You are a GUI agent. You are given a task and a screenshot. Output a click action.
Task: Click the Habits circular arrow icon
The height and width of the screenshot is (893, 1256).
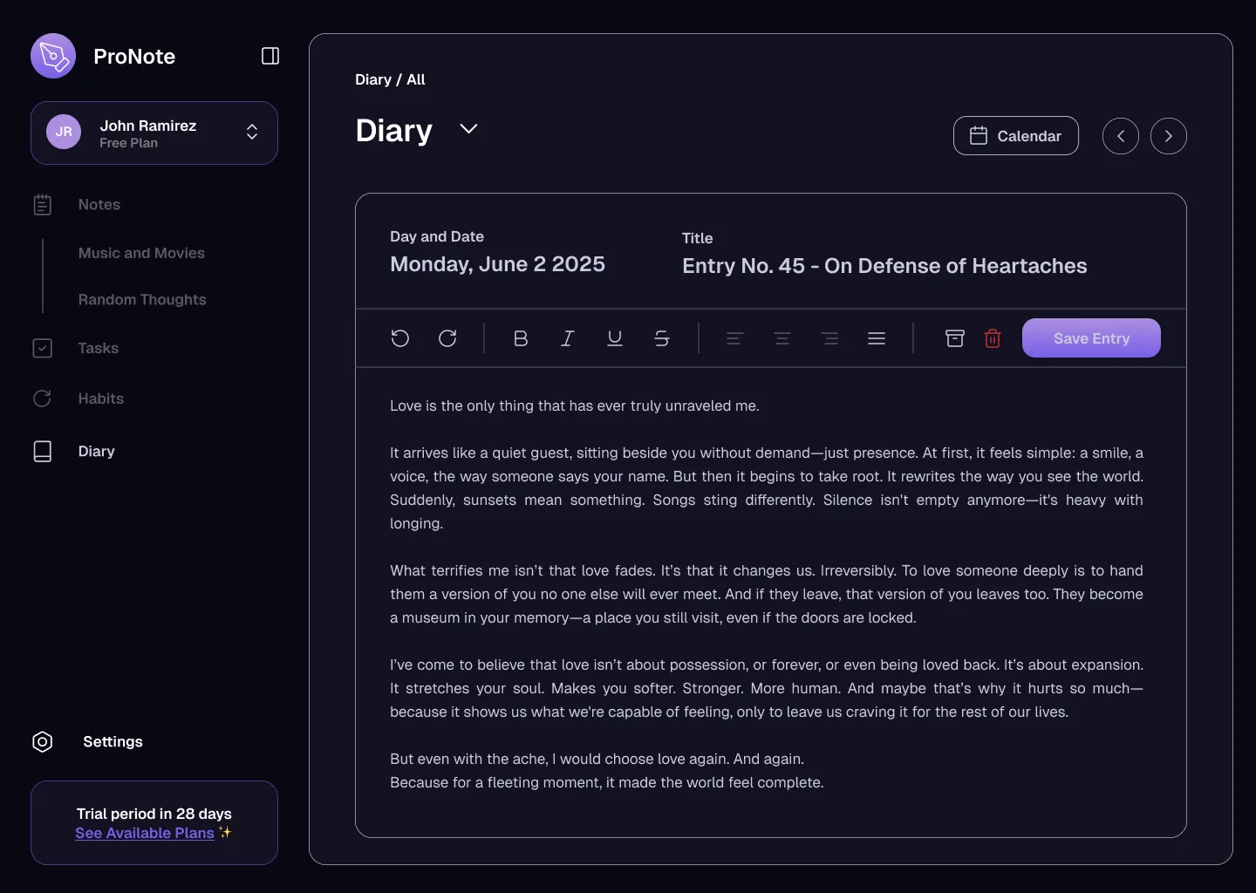pos(43,399)
